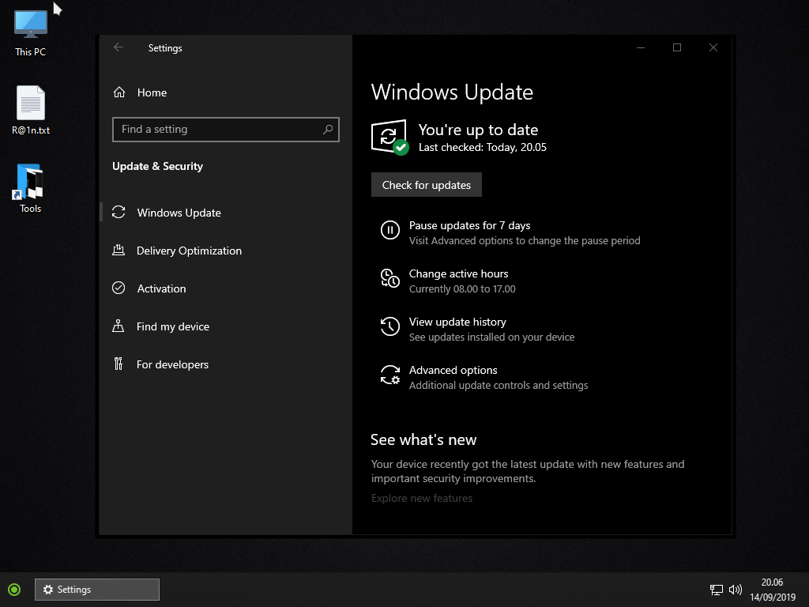Screen dimensions: 809x607
Task: Open the This PC desktop icon
Action: [x=31, y=32]
